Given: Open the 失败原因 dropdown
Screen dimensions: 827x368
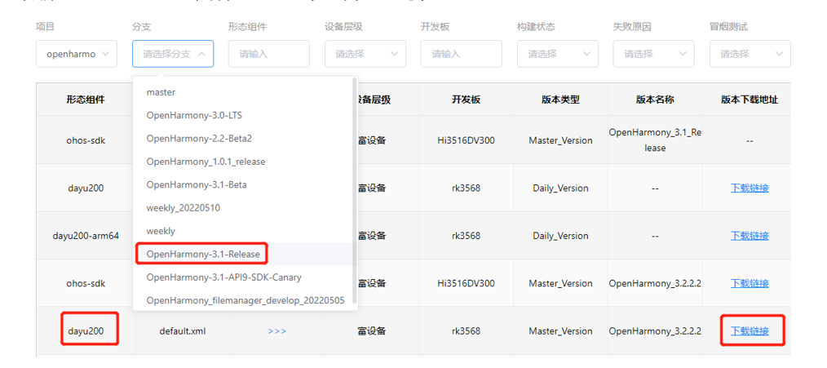Looking at the screenshot, I should 653,54.
